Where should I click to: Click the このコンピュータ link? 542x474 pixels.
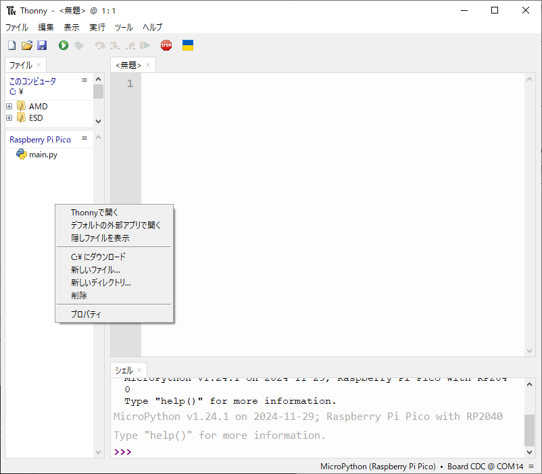click(x=32, y=82)
